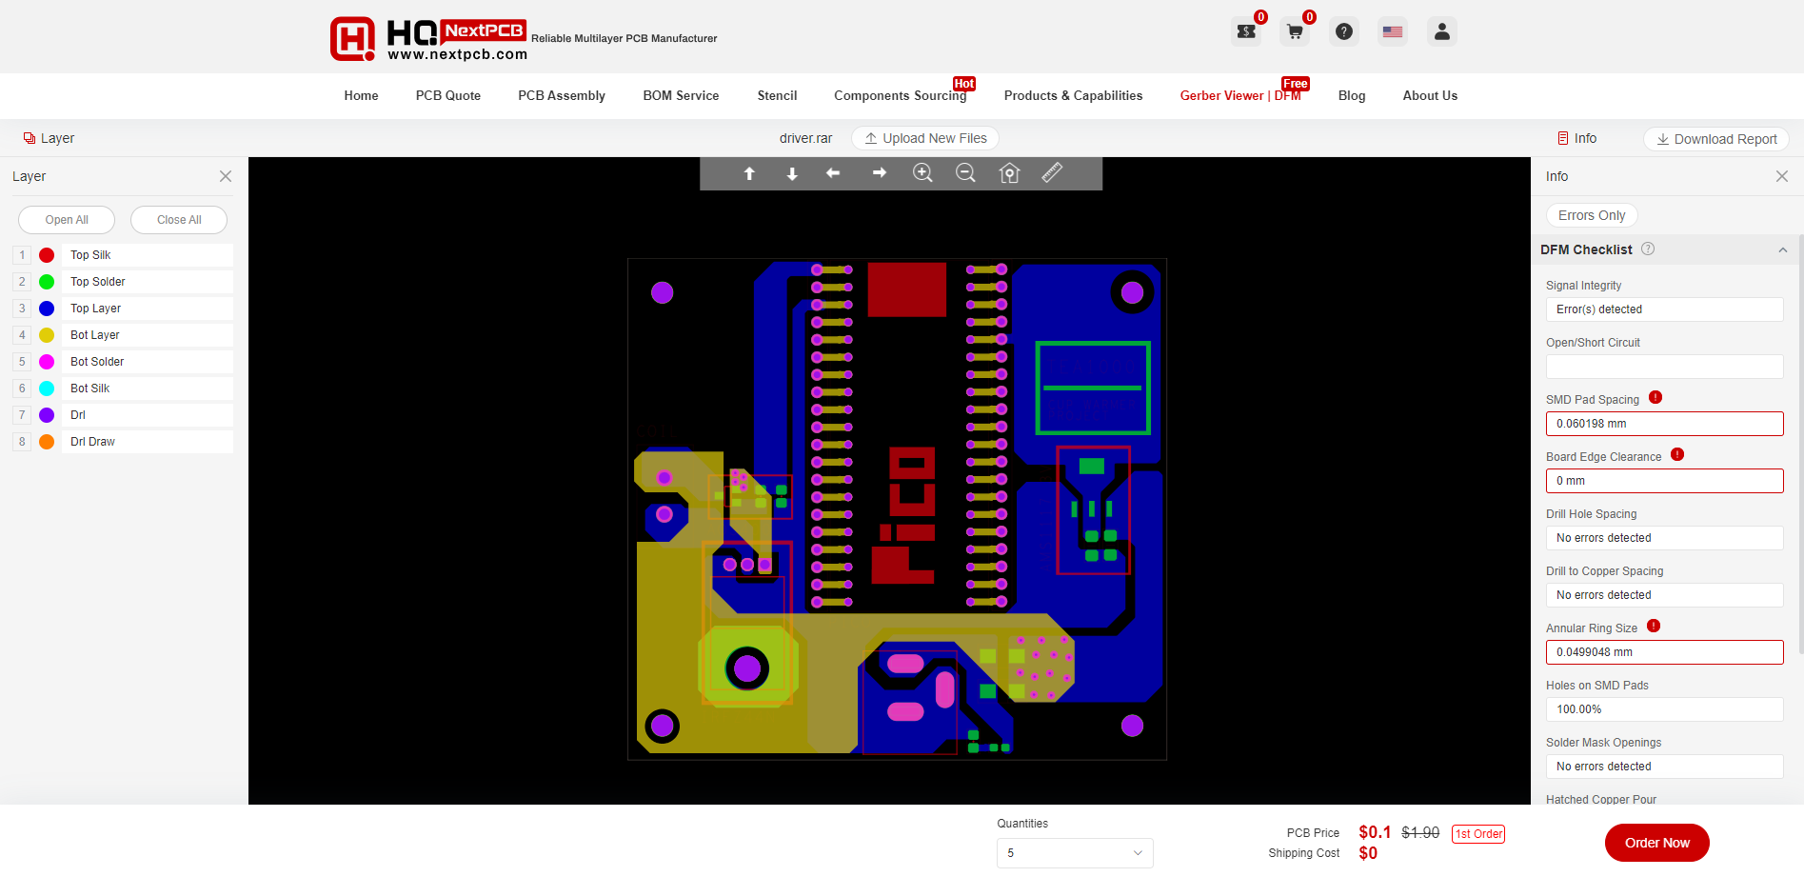
Task: Open the help question mark icon
Action: pyautogui.click(x=1343, y=31)
